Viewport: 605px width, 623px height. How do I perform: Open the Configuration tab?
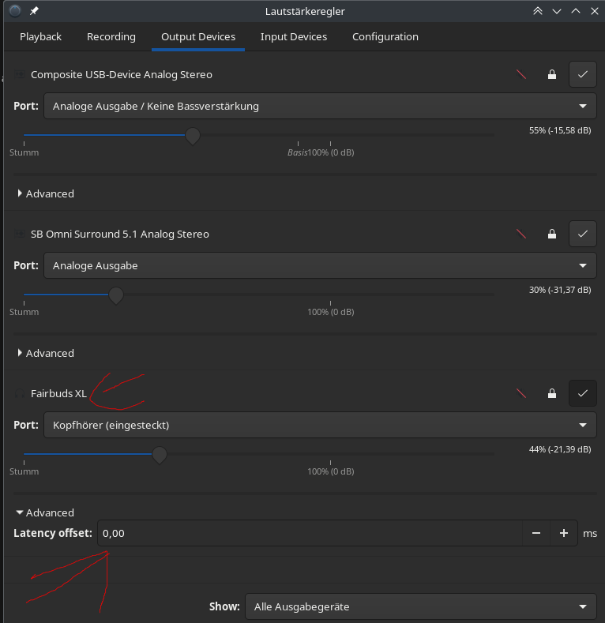pyautogui.click(x=385, y=37)
